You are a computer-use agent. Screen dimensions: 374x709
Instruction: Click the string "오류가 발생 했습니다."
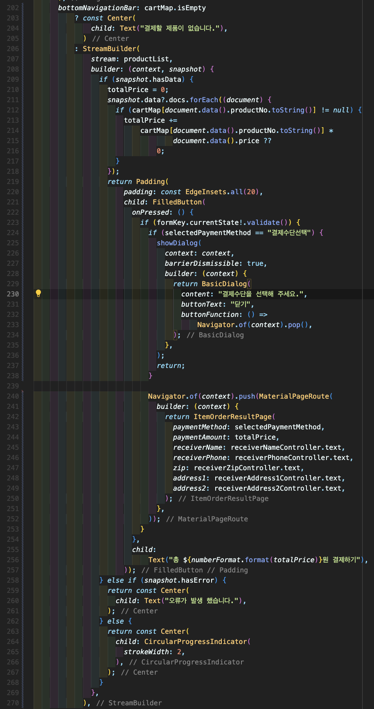tap(202, 601)
